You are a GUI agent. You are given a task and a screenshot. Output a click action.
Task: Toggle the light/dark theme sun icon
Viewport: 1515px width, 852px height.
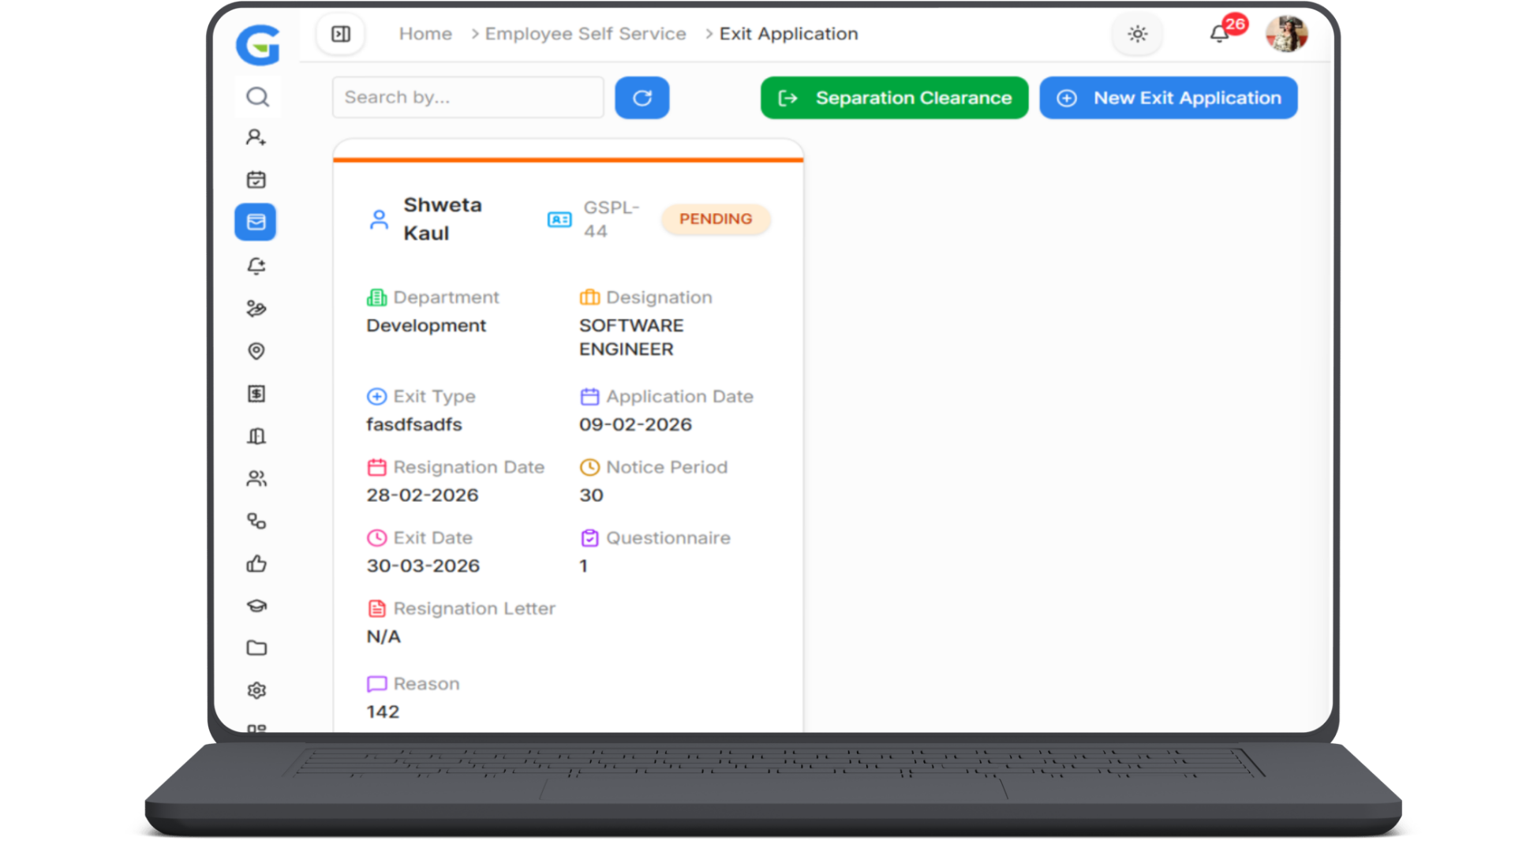coord(1137,34)
